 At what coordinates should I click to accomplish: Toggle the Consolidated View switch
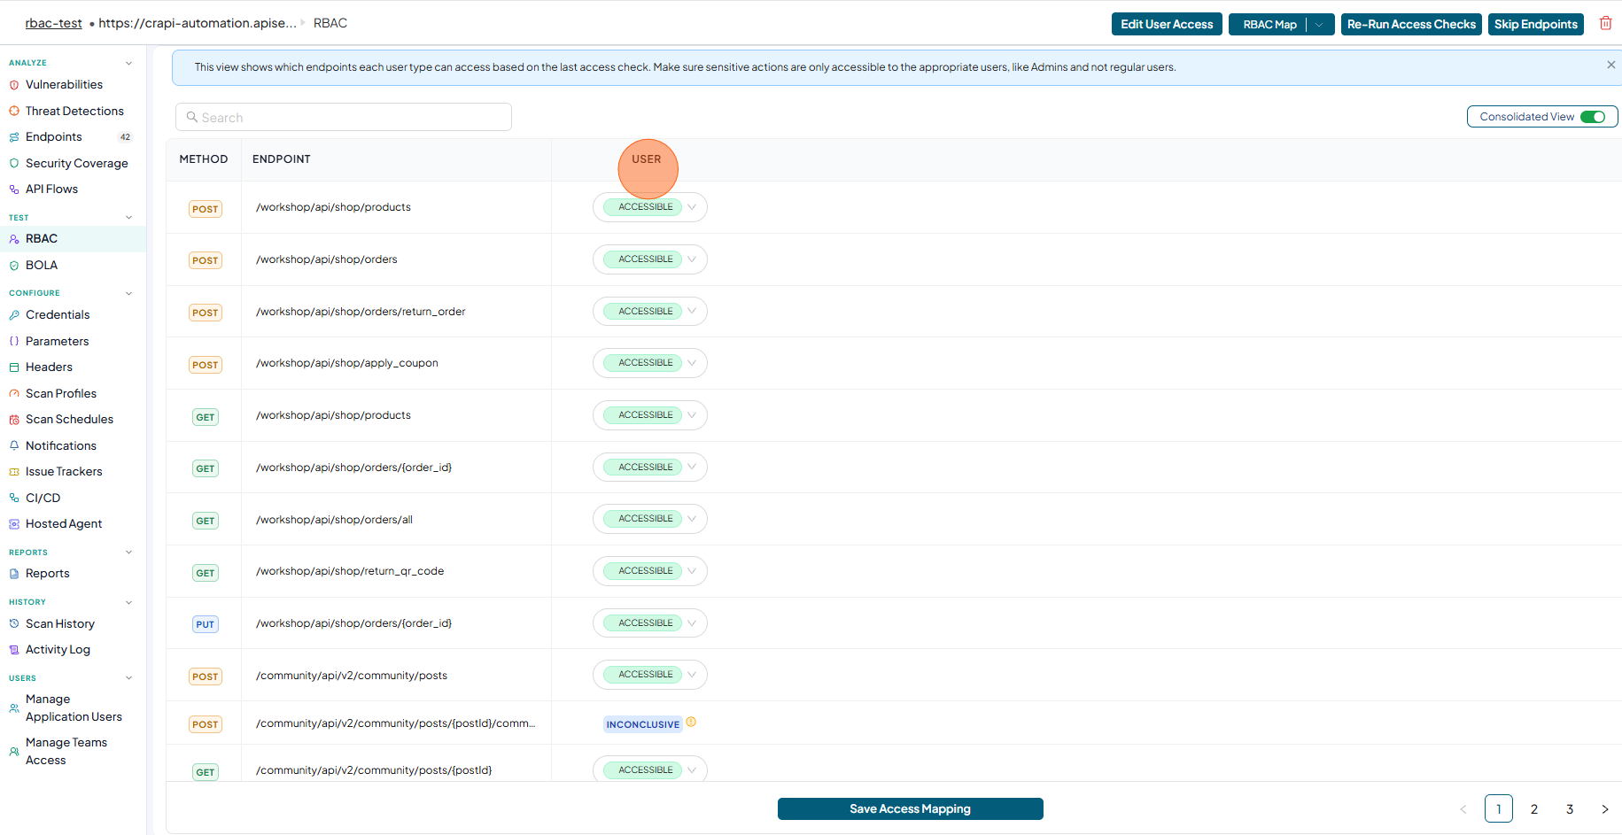point(1593,117)
